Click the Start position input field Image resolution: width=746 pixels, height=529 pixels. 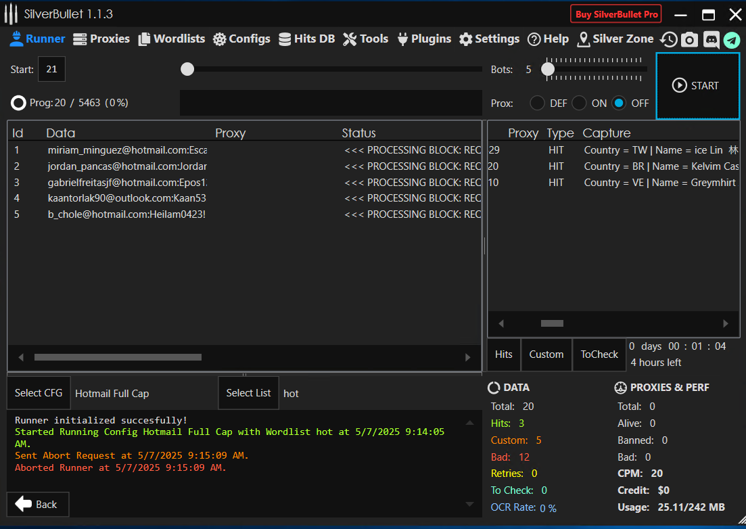51,69
